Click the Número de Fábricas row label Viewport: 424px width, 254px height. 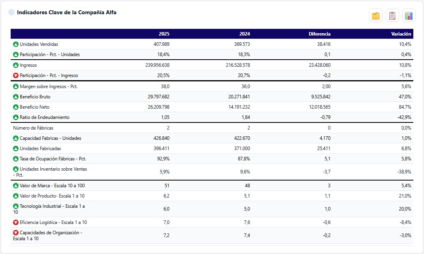pos(33,128)
